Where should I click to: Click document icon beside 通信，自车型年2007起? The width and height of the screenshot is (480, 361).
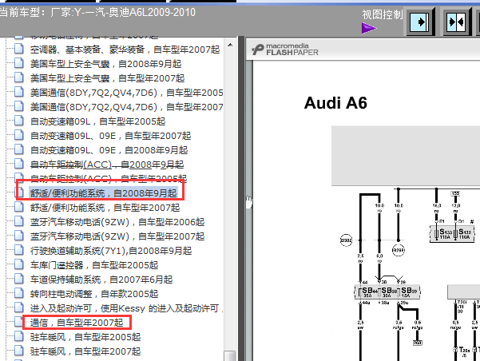pos(19,323)
